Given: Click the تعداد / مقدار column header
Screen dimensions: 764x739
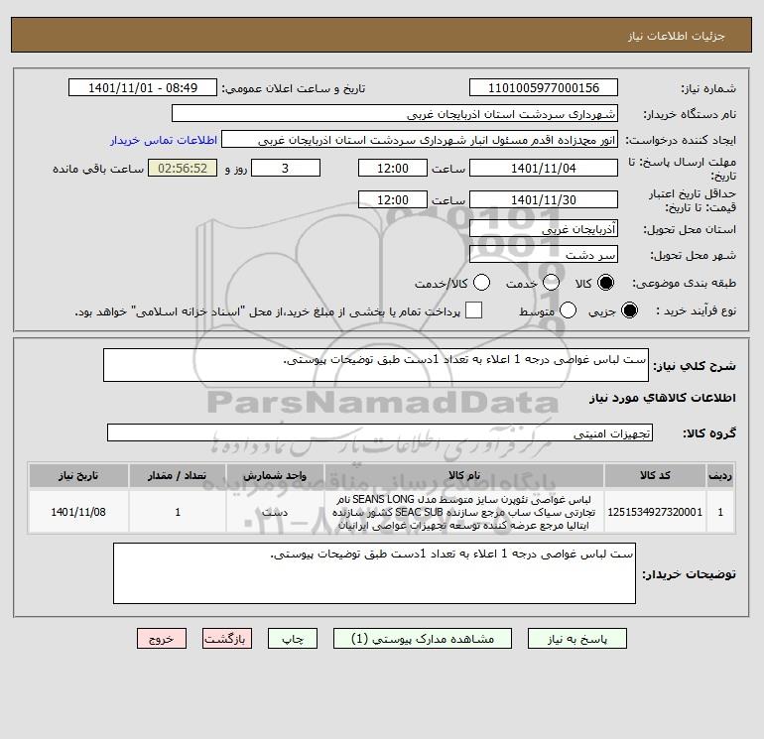Looking at the screenshot, I should [x=178, y=475].
